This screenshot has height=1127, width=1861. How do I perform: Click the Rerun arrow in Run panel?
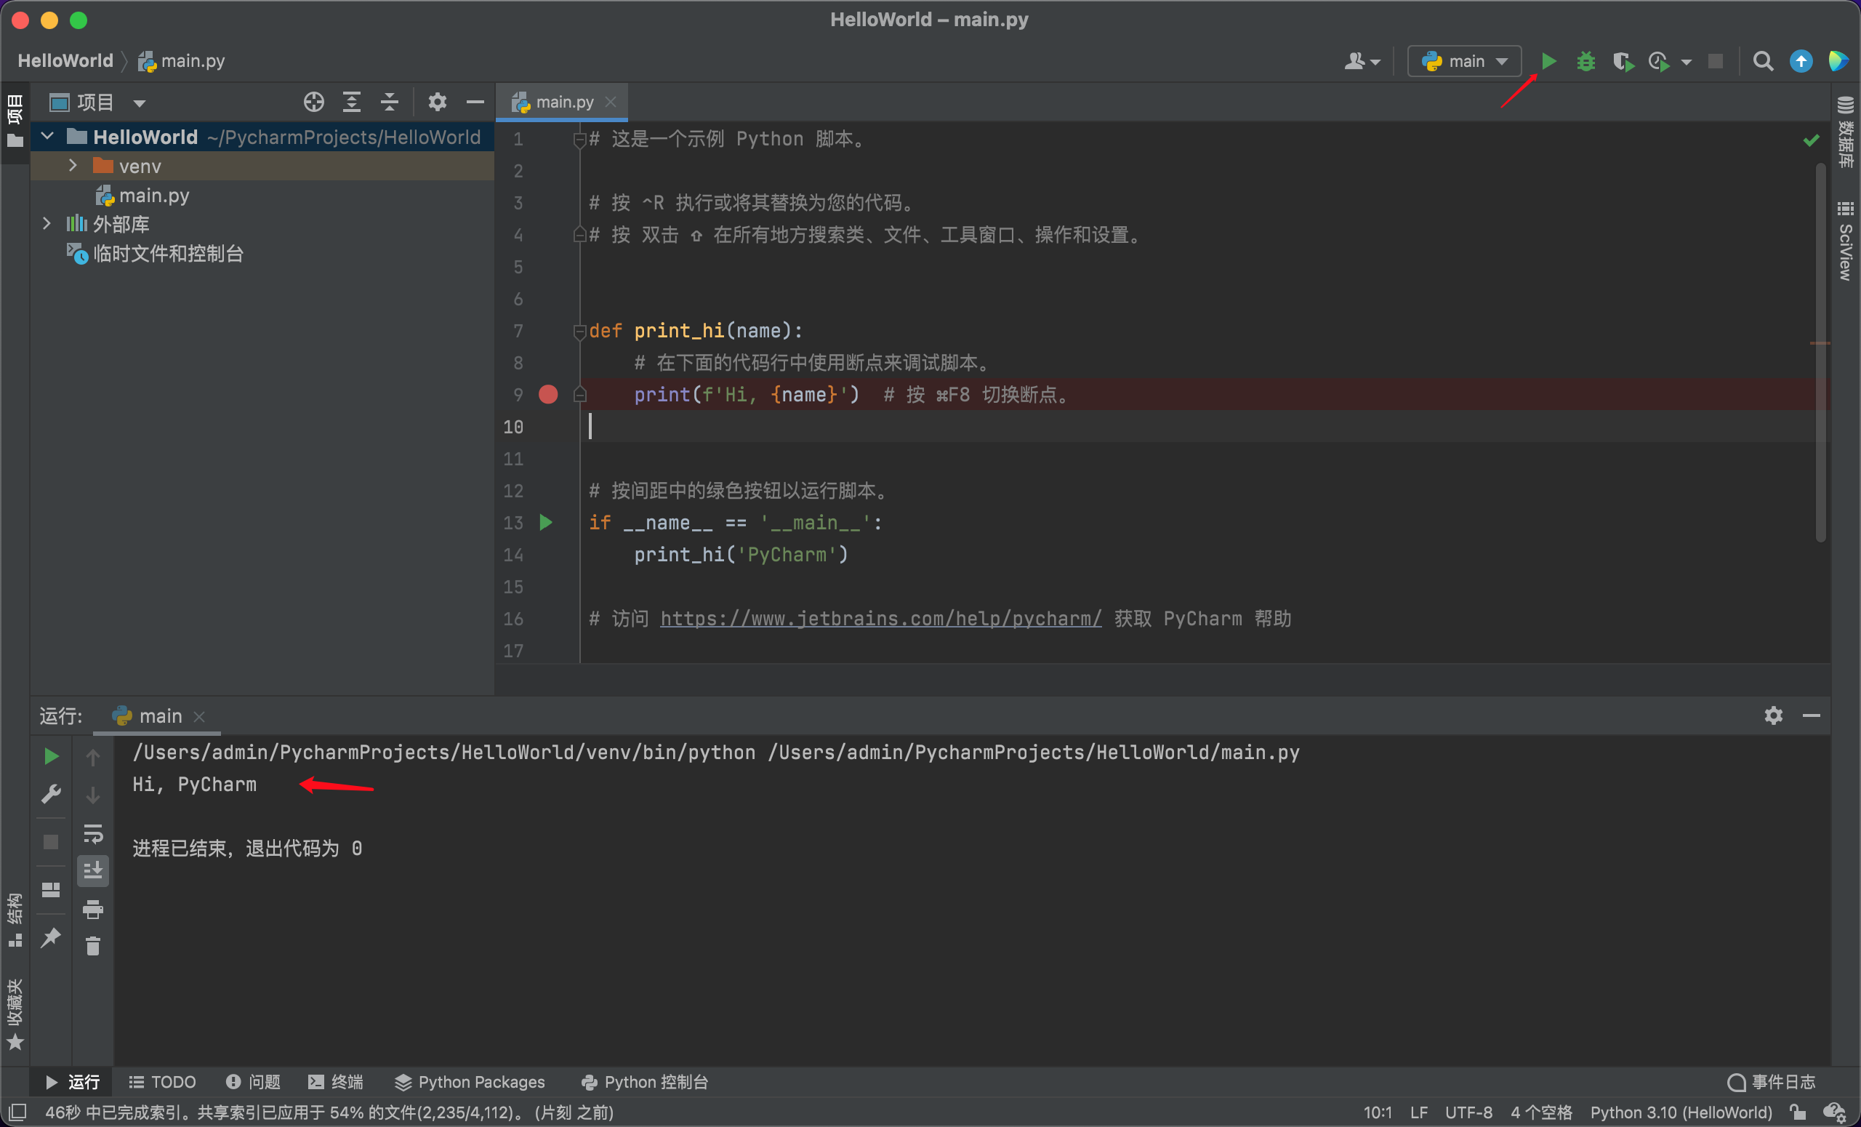(x=51, y=756)
